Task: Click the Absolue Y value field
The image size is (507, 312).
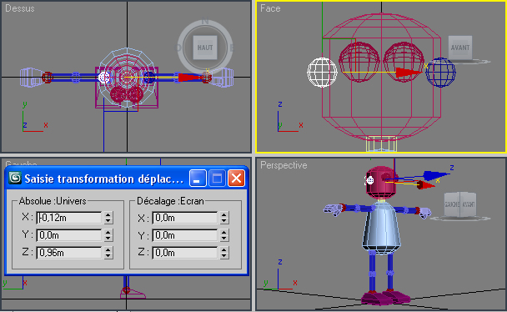Action: 69,235
